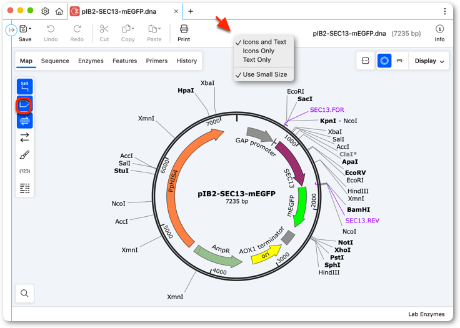Select circular map view button
This screenshot has width=460, height=328.
tap(384, 61)
